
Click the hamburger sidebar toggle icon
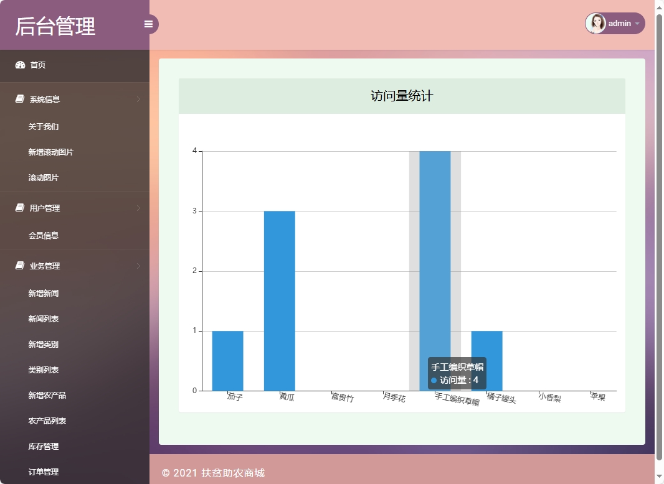148,24
